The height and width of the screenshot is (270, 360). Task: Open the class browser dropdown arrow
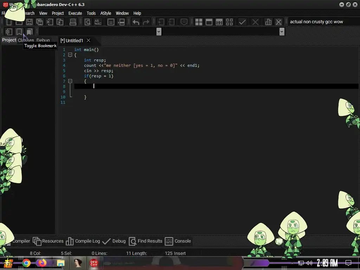coord(159,31)
